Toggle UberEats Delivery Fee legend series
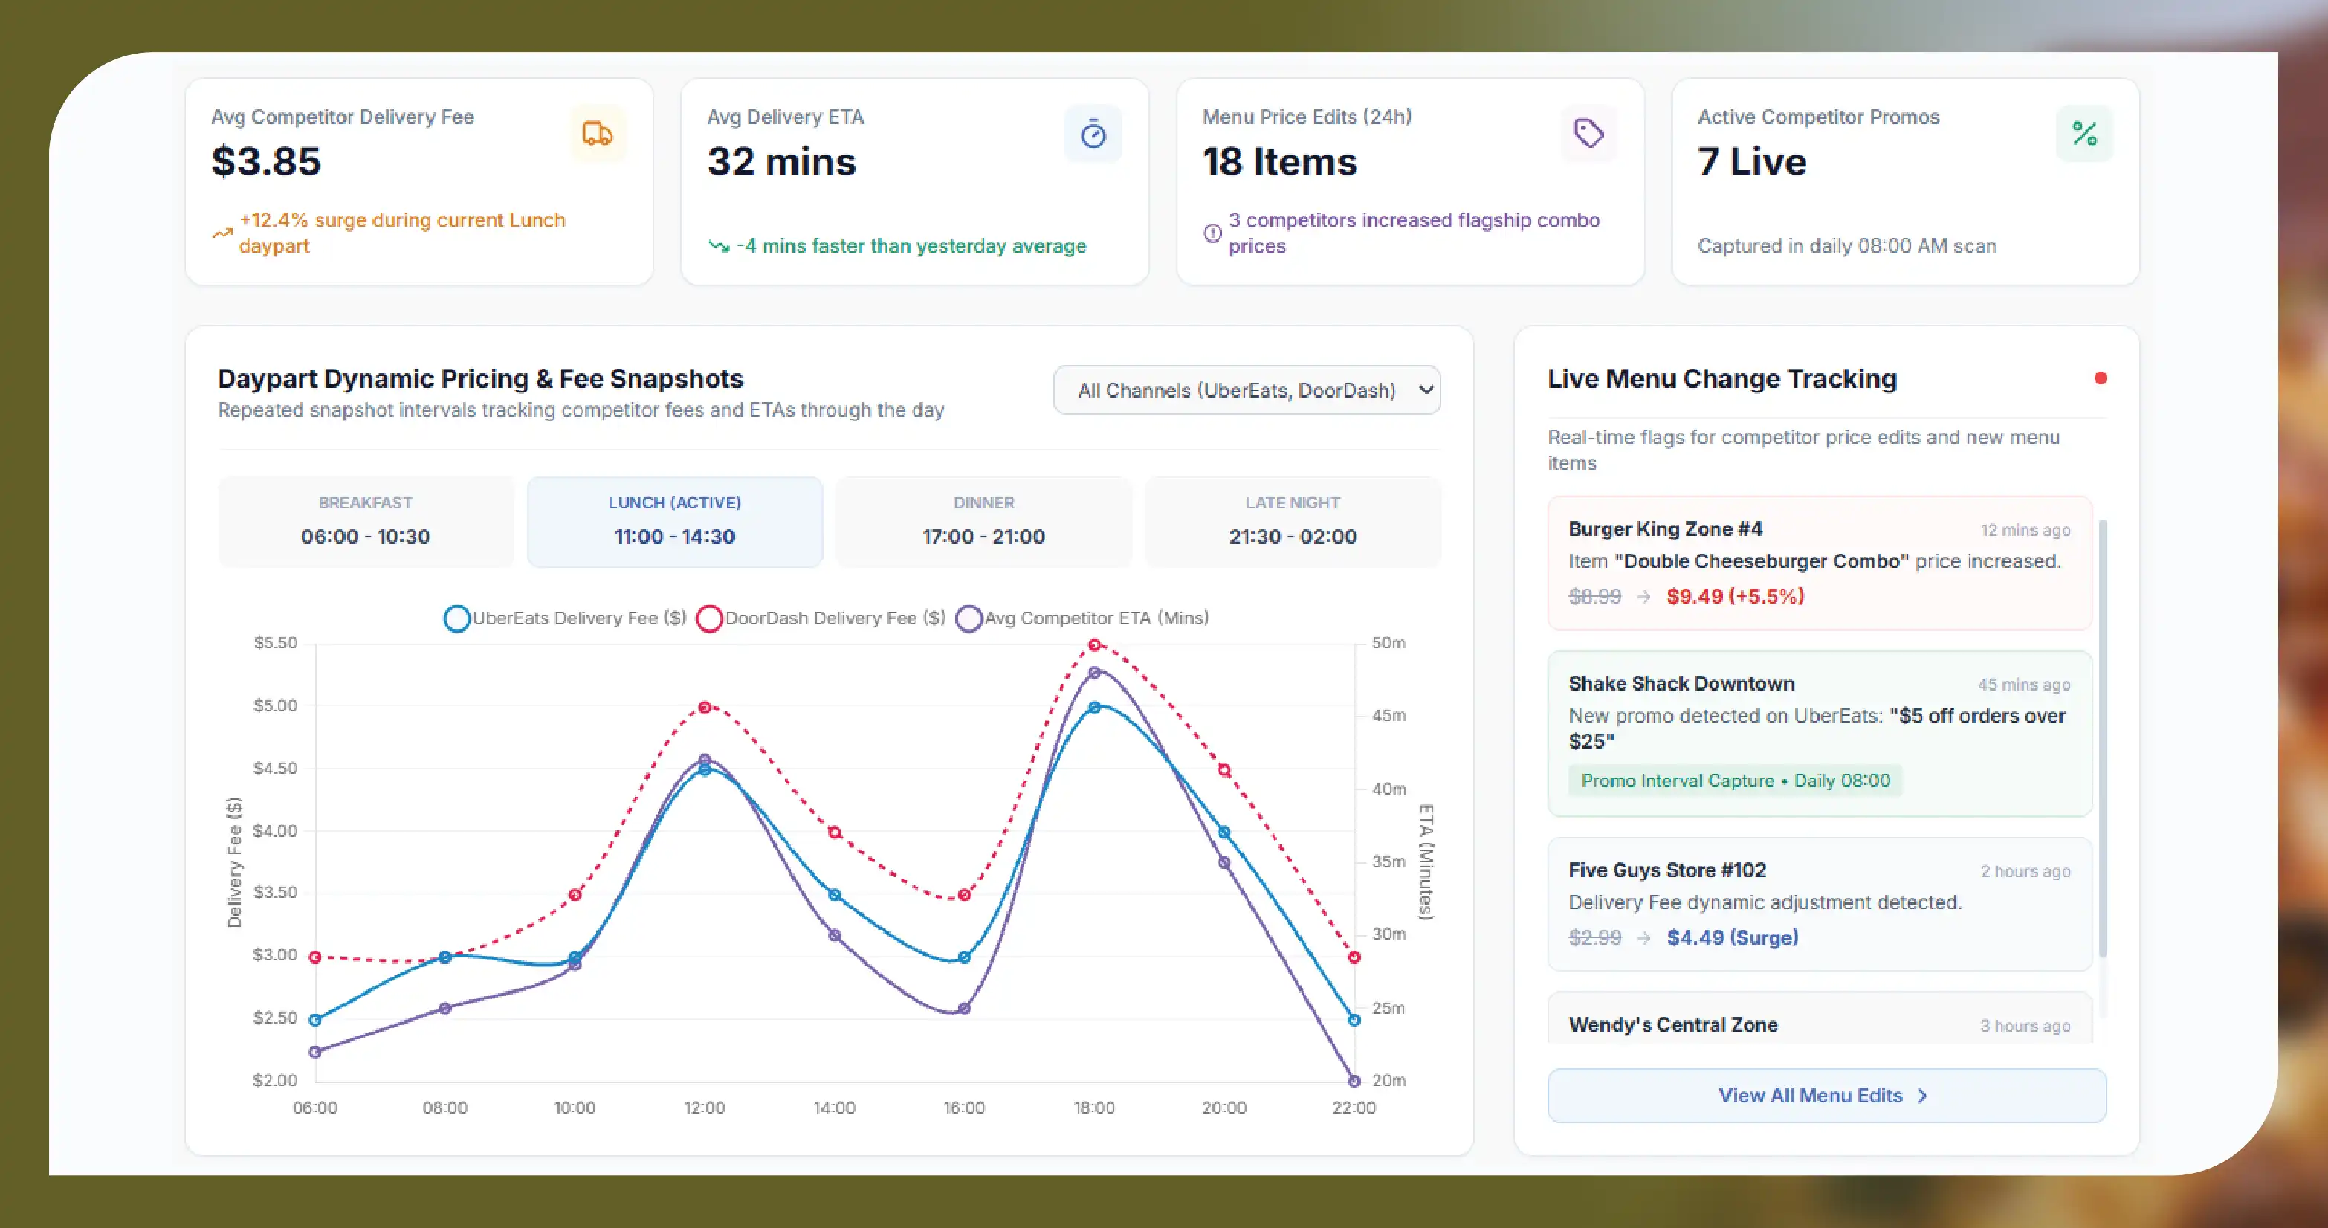Viewport: 2328px width, 1228px height. point(565,618)
